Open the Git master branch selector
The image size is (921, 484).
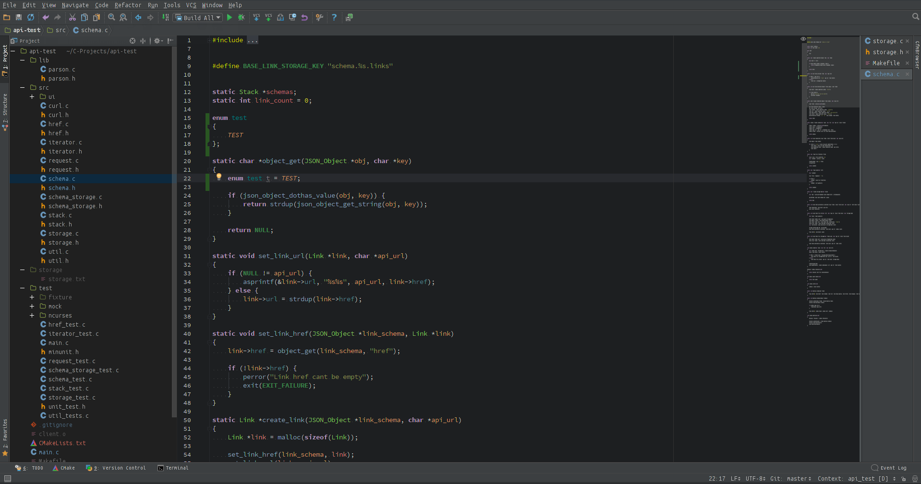791,479
